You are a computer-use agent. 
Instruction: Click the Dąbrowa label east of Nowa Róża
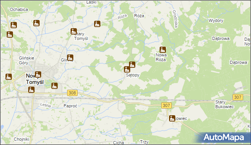pos(238,62)
